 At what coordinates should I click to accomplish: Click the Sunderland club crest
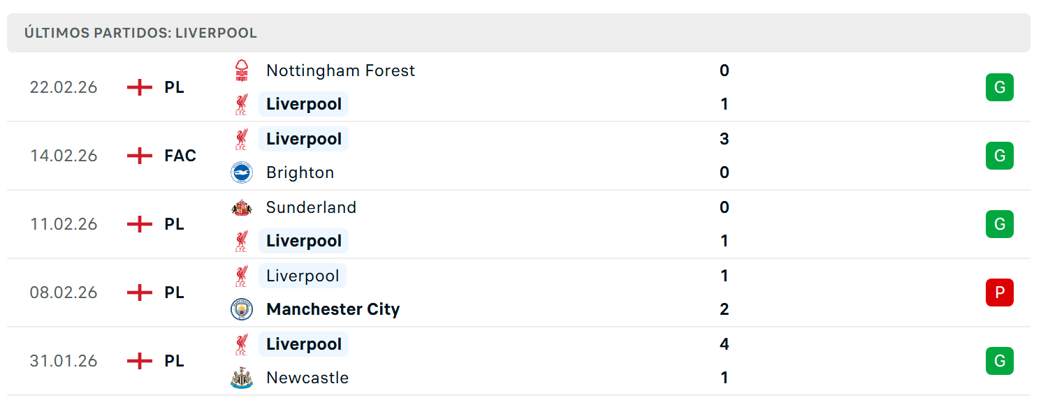click(241, 207)
